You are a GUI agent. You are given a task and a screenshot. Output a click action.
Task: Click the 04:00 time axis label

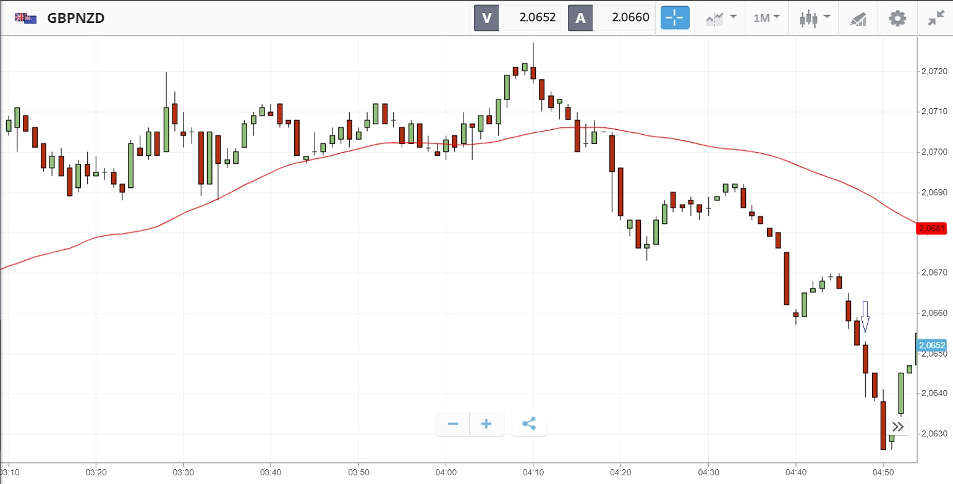[x=446, y=471]
